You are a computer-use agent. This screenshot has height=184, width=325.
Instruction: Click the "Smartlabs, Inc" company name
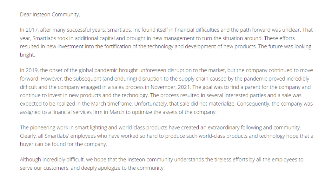point(123,30)
